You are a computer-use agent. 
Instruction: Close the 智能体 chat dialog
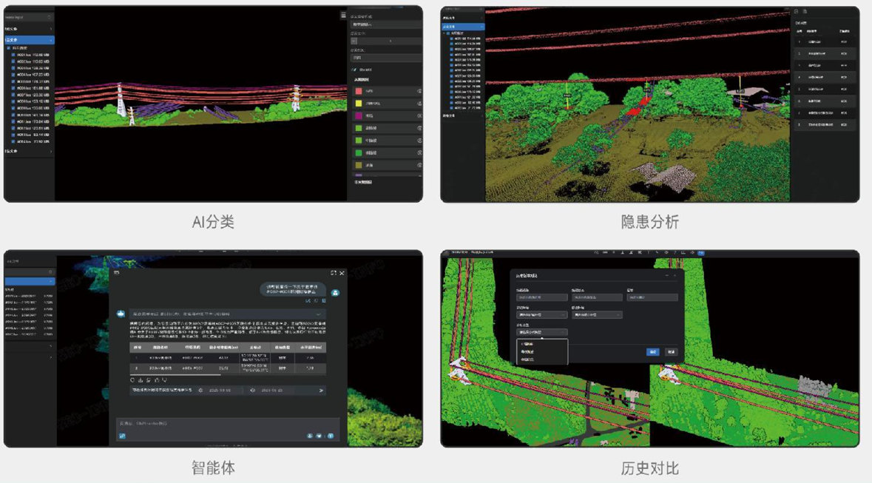(342, 273)
